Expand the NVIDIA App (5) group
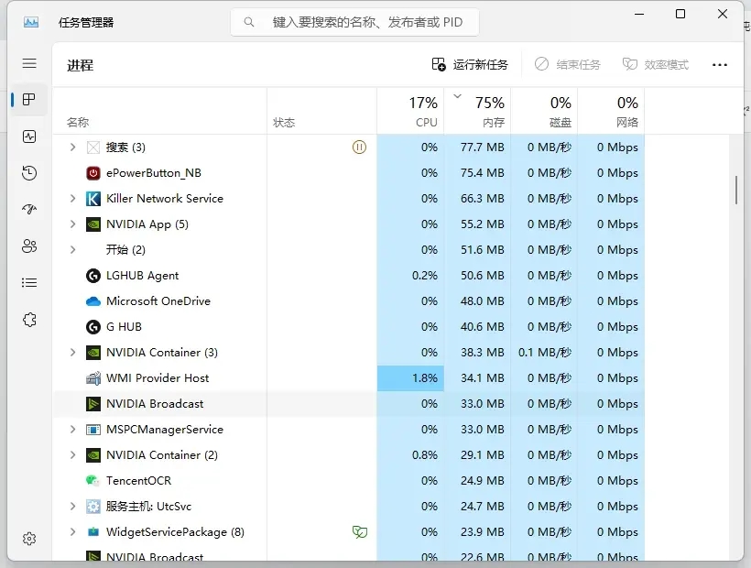The width and height of the screenshot is (751, 568). [x=72, y=224]
